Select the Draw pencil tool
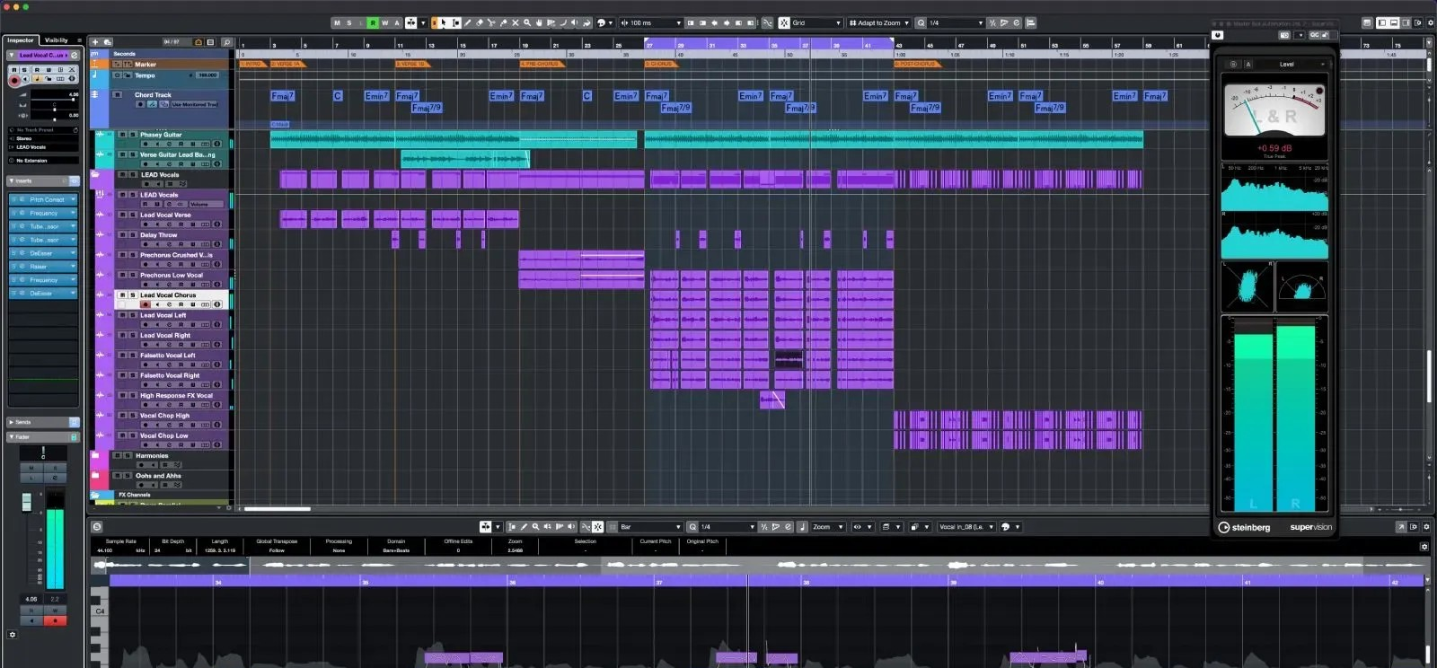The image size is (1437, 668). [467, 22]
